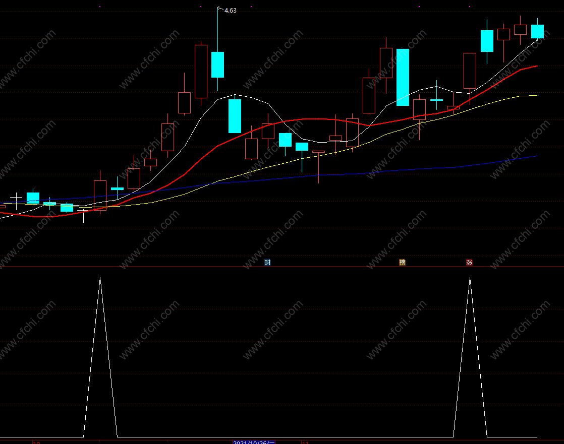Click the 涨 limit-up event marker
This screenshot has width=564, height=444.
tap(469, 263)
